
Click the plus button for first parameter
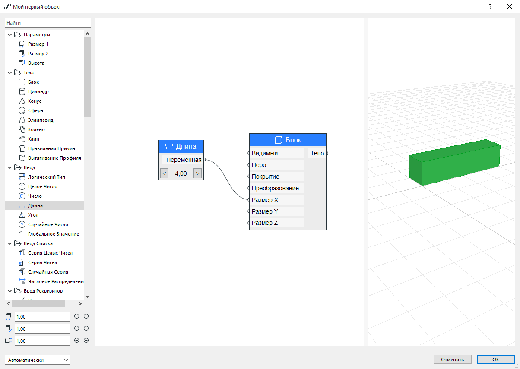click(86, 316)
